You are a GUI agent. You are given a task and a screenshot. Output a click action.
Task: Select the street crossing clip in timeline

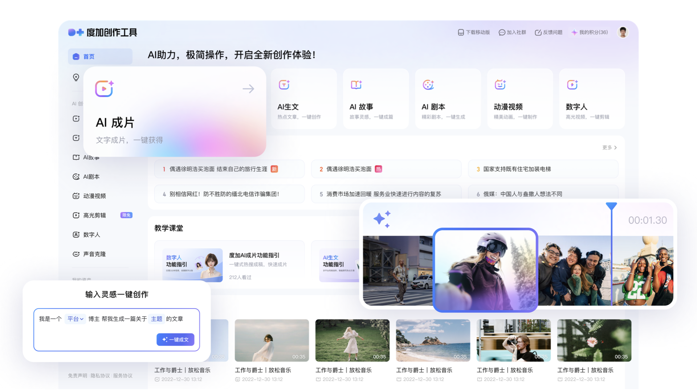click(398, 271)
